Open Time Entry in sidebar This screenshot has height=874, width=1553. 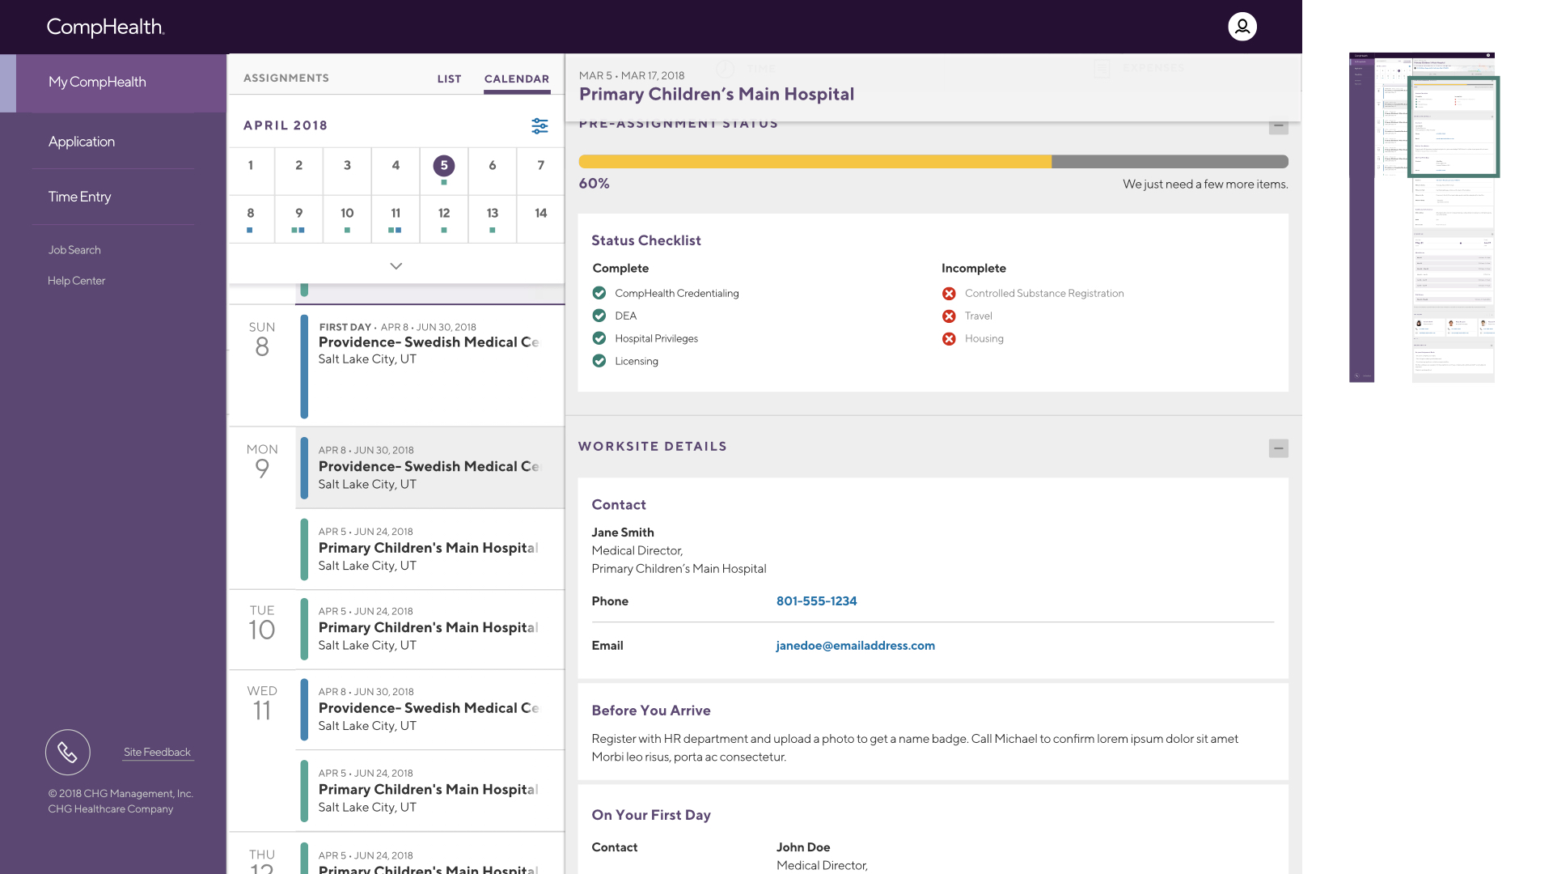pos(79,197)
